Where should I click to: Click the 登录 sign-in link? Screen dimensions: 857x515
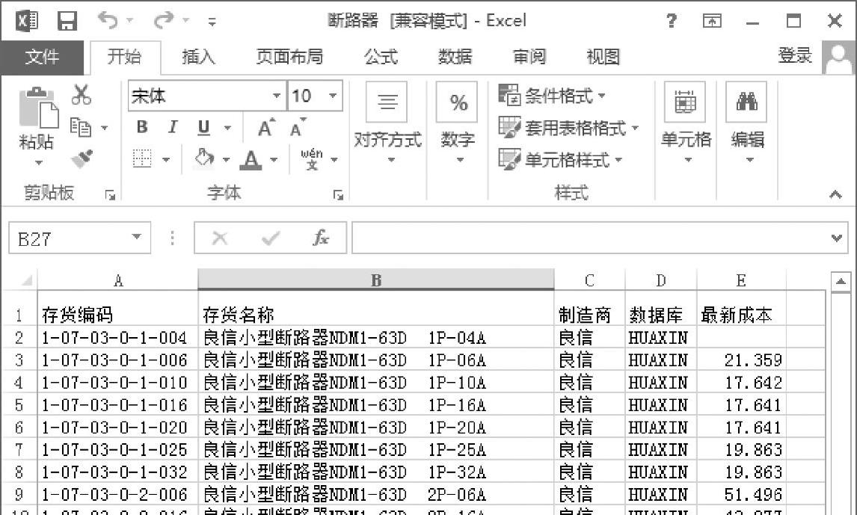pos(795,56)
